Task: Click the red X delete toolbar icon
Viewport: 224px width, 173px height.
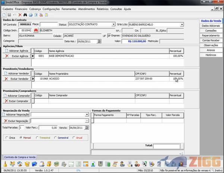Action: (x=20, y=15)
